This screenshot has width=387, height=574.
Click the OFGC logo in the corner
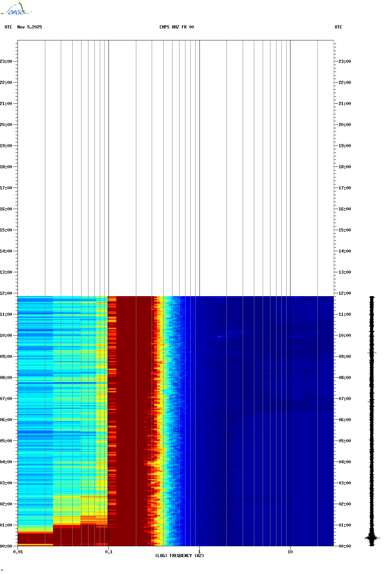click(x=16, y=9)
